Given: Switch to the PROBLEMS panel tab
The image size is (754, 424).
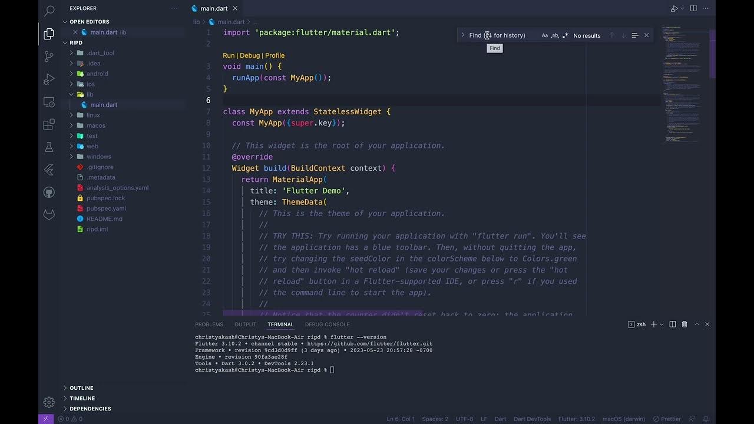Looking at the screenshot, I should coord(209,324).
